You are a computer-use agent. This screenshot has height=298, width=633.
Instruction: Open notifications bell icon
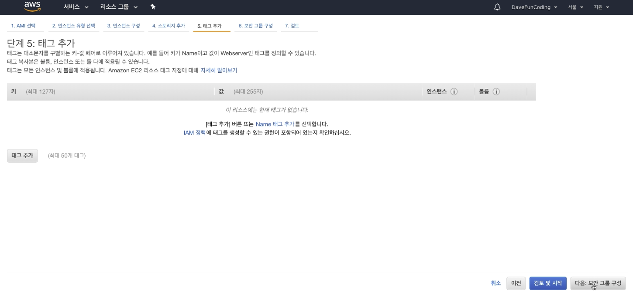coord(497,7)
